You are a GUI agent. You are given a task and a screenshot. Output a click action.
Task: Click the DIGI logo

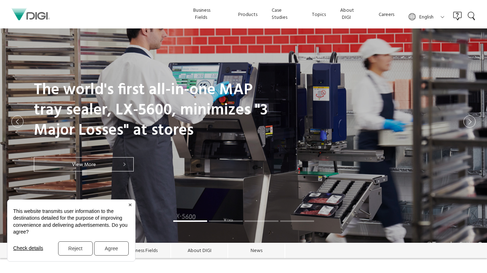click(x=31, y=14)
